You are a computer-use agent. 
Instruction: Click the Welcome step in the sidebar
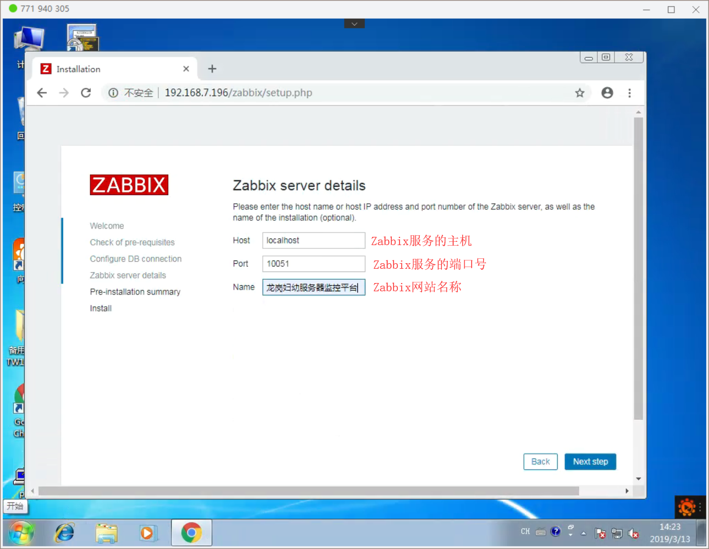click(107, 226)
